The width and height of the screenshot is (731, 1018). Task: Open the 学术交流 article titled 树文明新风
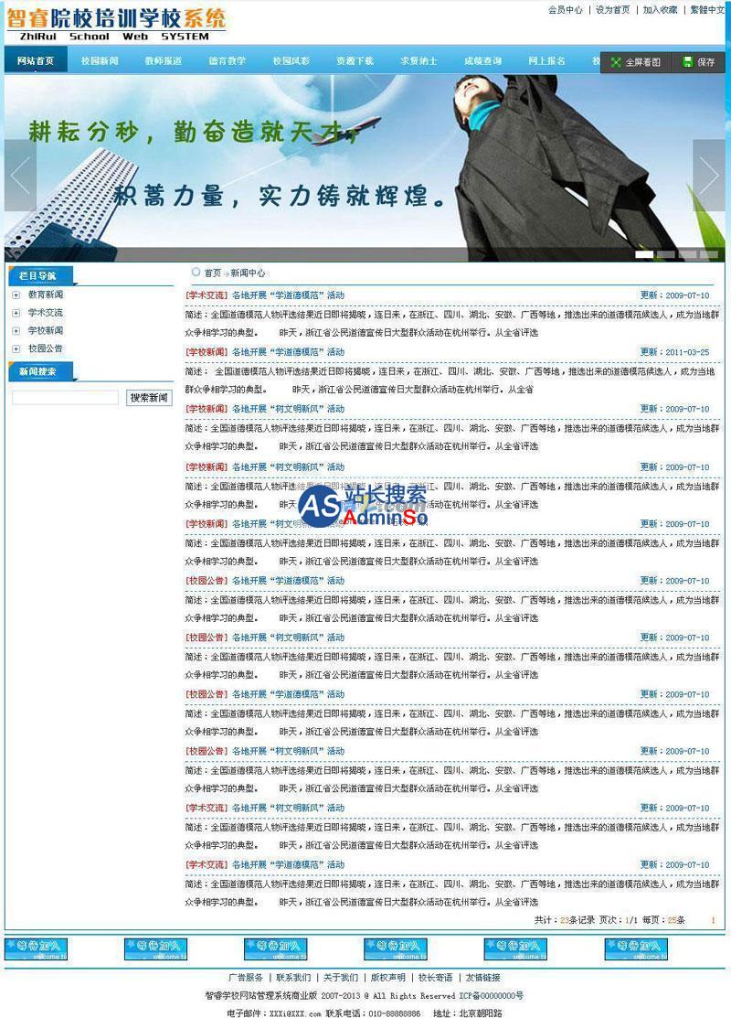(288, 808)
